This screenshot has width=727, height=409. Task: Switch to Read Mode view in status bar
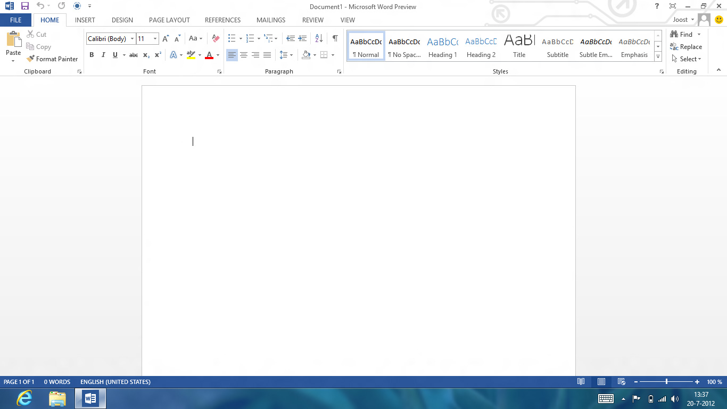click(581, 382)
